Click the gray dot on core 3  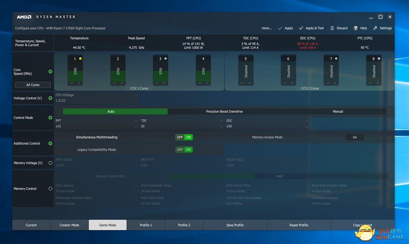(166, 58)
